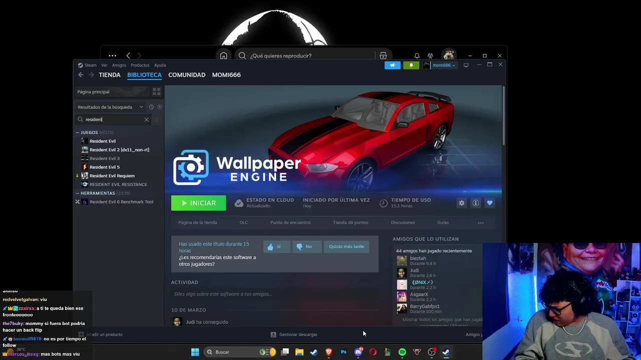
Task: Open the more options ellipsis in game links
Action: (481, 222)
